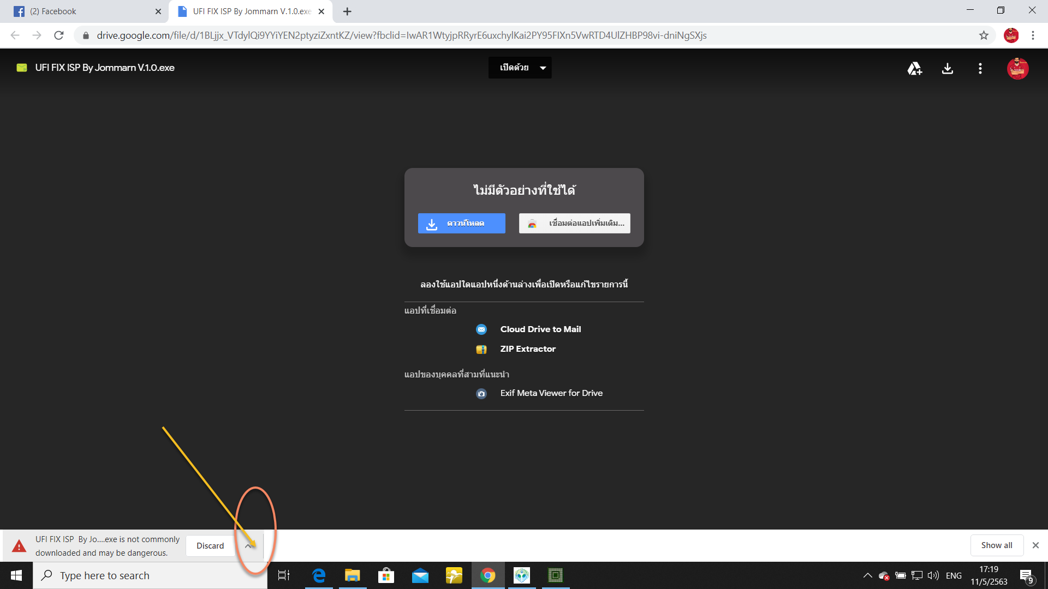Viewport: 1048px width, 589px height.
Task: Download the file using top toolbar icon
Action: (948, 68)
